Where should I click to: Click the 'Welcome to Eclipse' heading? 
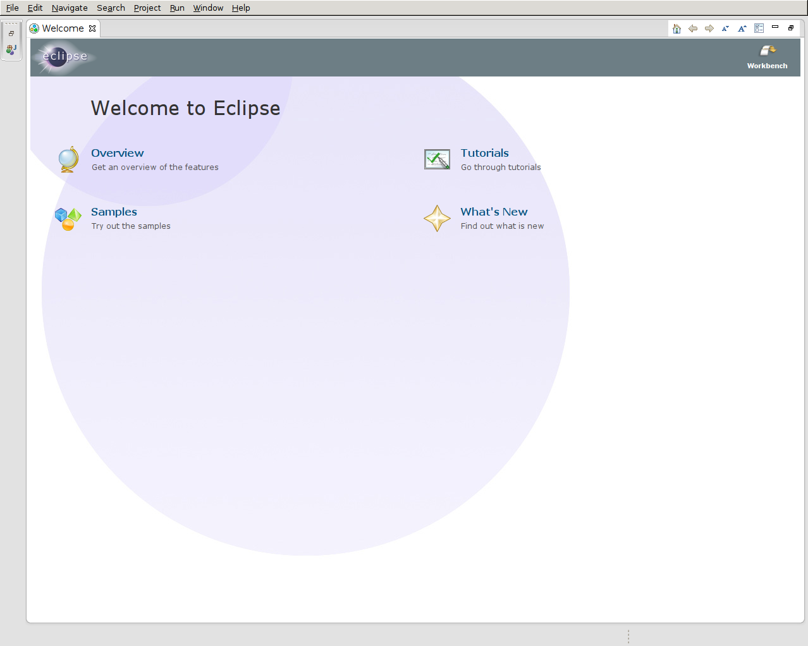(x=185, y=108)
